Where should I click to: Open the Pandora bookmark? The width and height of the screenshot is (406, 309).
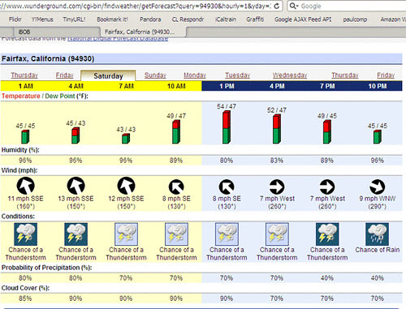coord(150,19)
